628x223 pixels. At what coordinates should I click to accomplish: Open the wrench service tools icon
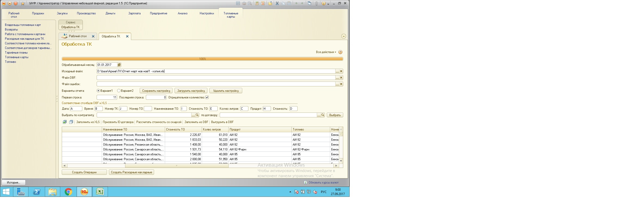[317, 3]
